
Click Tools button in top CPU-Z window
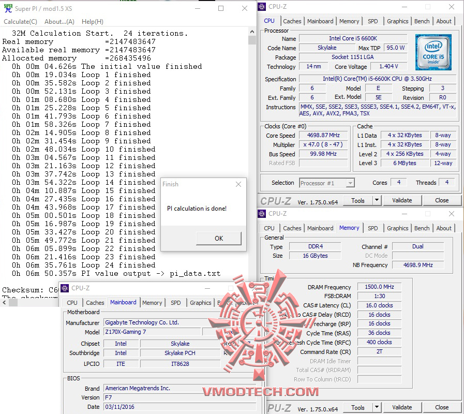coord(357,200)
